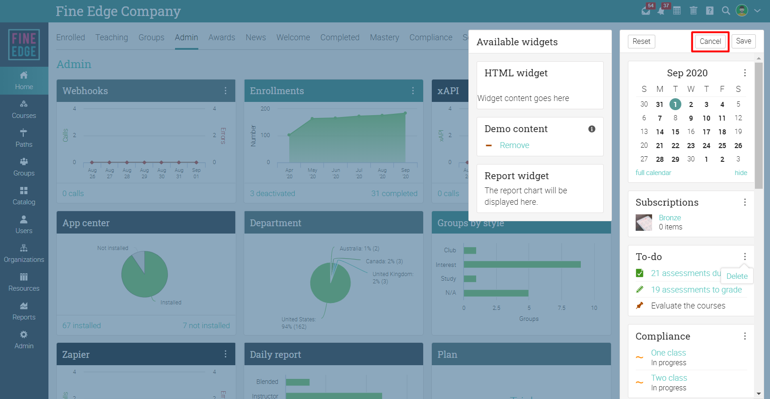Click the Demo content info icon
This screenshot has height=399, width=770.
(x=592, y=129)
